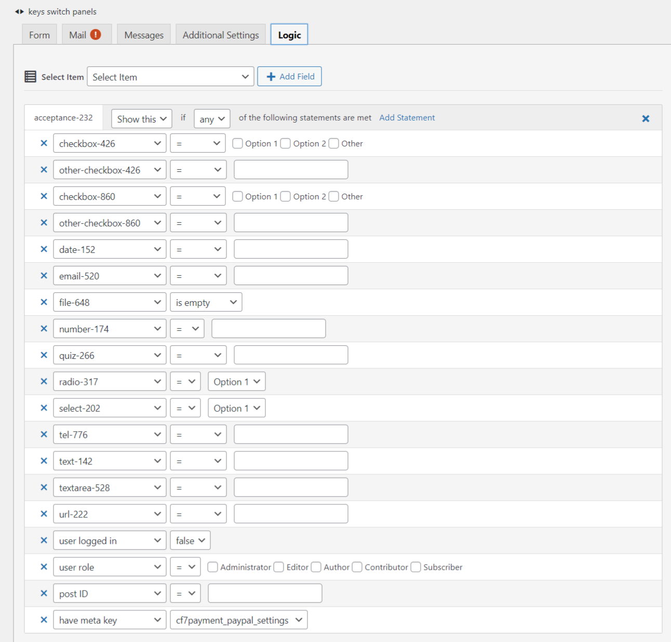Delete the have meta key row

point(44,620)
